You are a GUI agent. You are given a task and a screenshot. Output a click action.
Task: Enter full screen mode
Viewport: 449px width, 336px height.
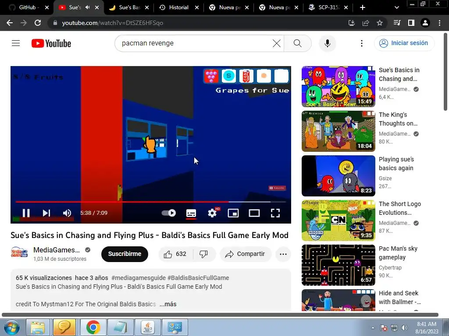[275, 213]
